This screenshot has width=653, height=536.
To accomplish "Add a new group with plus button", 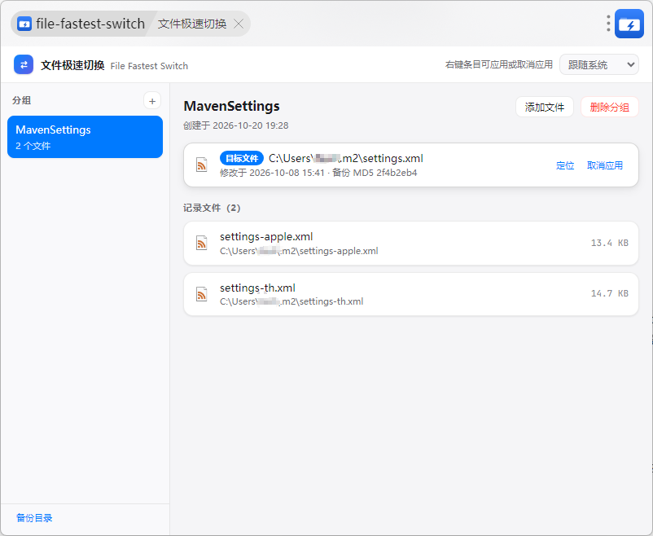I will [152, 101].
